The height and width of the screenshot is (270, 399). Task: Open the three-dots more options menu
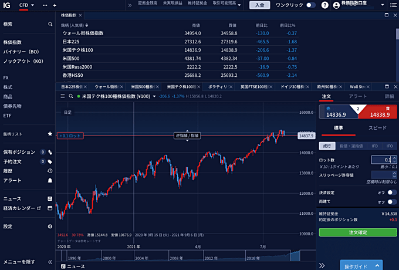45,5
